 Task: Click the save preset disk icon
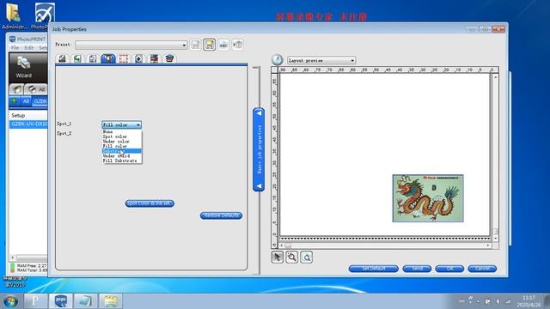click(x=195, y=45)
